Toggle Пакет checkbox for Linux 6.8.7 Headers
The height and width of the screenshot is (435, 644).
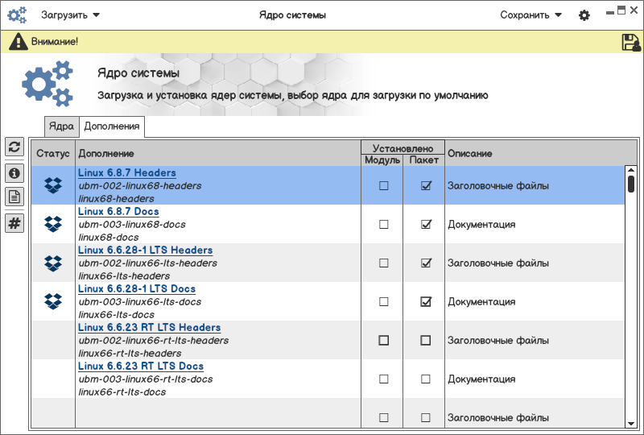pos(426,185)
